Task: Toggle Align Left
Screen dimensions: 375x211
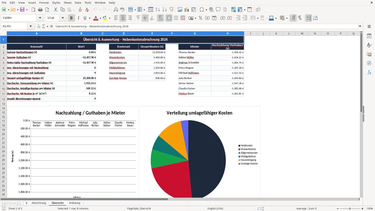Action: click(x=116, y=18)
